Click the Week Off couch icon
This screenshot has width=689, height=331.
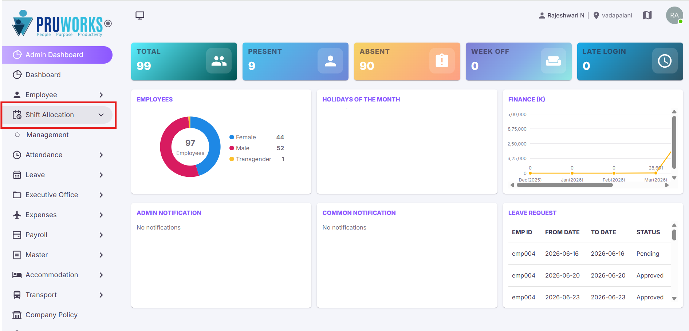[553, 61]
